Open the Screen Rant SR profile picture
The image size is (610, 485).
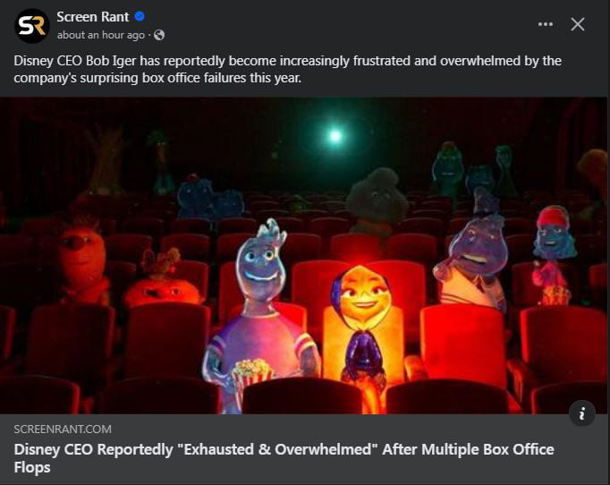click(x=32, y=26)
